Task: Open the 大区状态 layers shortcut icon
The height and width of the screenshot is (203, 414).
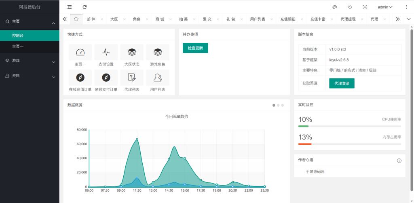Action: click(x=132, y=53)
